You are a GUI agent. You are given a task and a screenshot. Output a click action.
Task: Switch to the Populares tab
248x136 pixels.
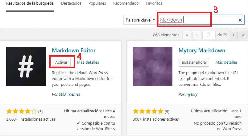tap(97, 3)
